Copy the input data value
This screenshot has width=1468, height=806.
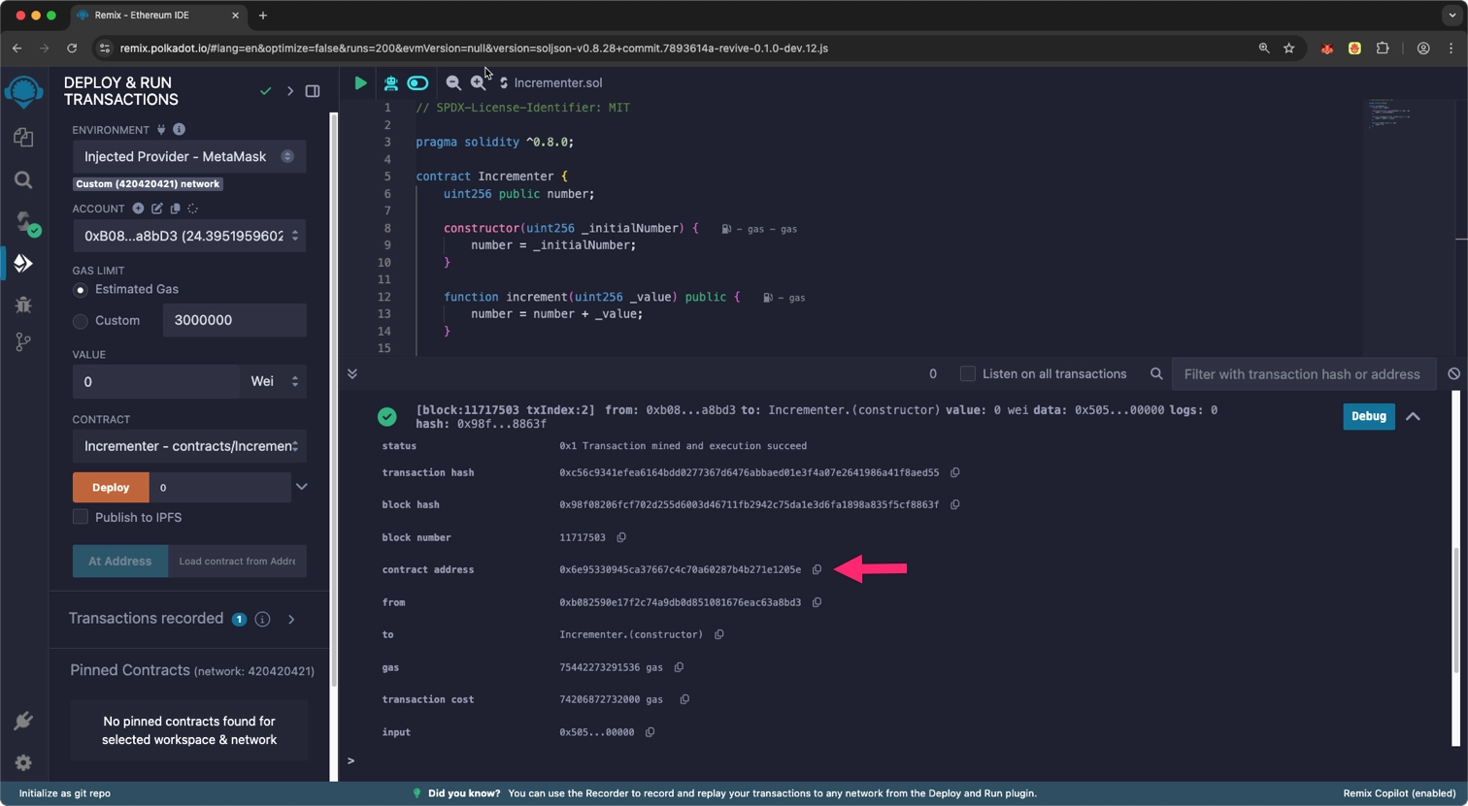tap(650, 732)
